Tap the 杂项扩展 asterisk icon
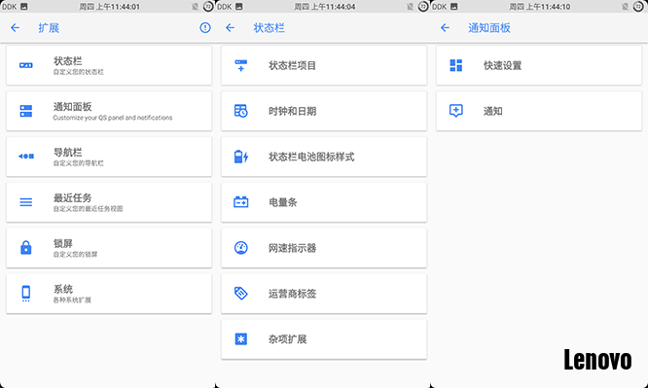The height and width of the screenshot is (388, 648). 241,338
